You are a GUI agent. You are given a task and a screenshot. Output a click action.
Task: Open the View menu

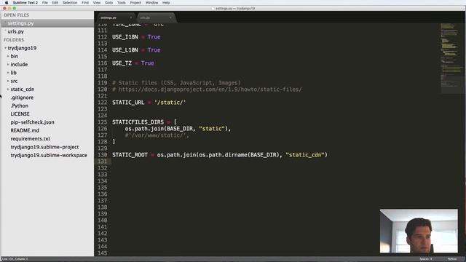97,3
